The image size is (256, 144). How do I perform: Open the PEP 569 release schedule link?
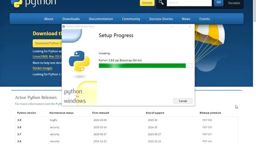[x=207, y=127]
